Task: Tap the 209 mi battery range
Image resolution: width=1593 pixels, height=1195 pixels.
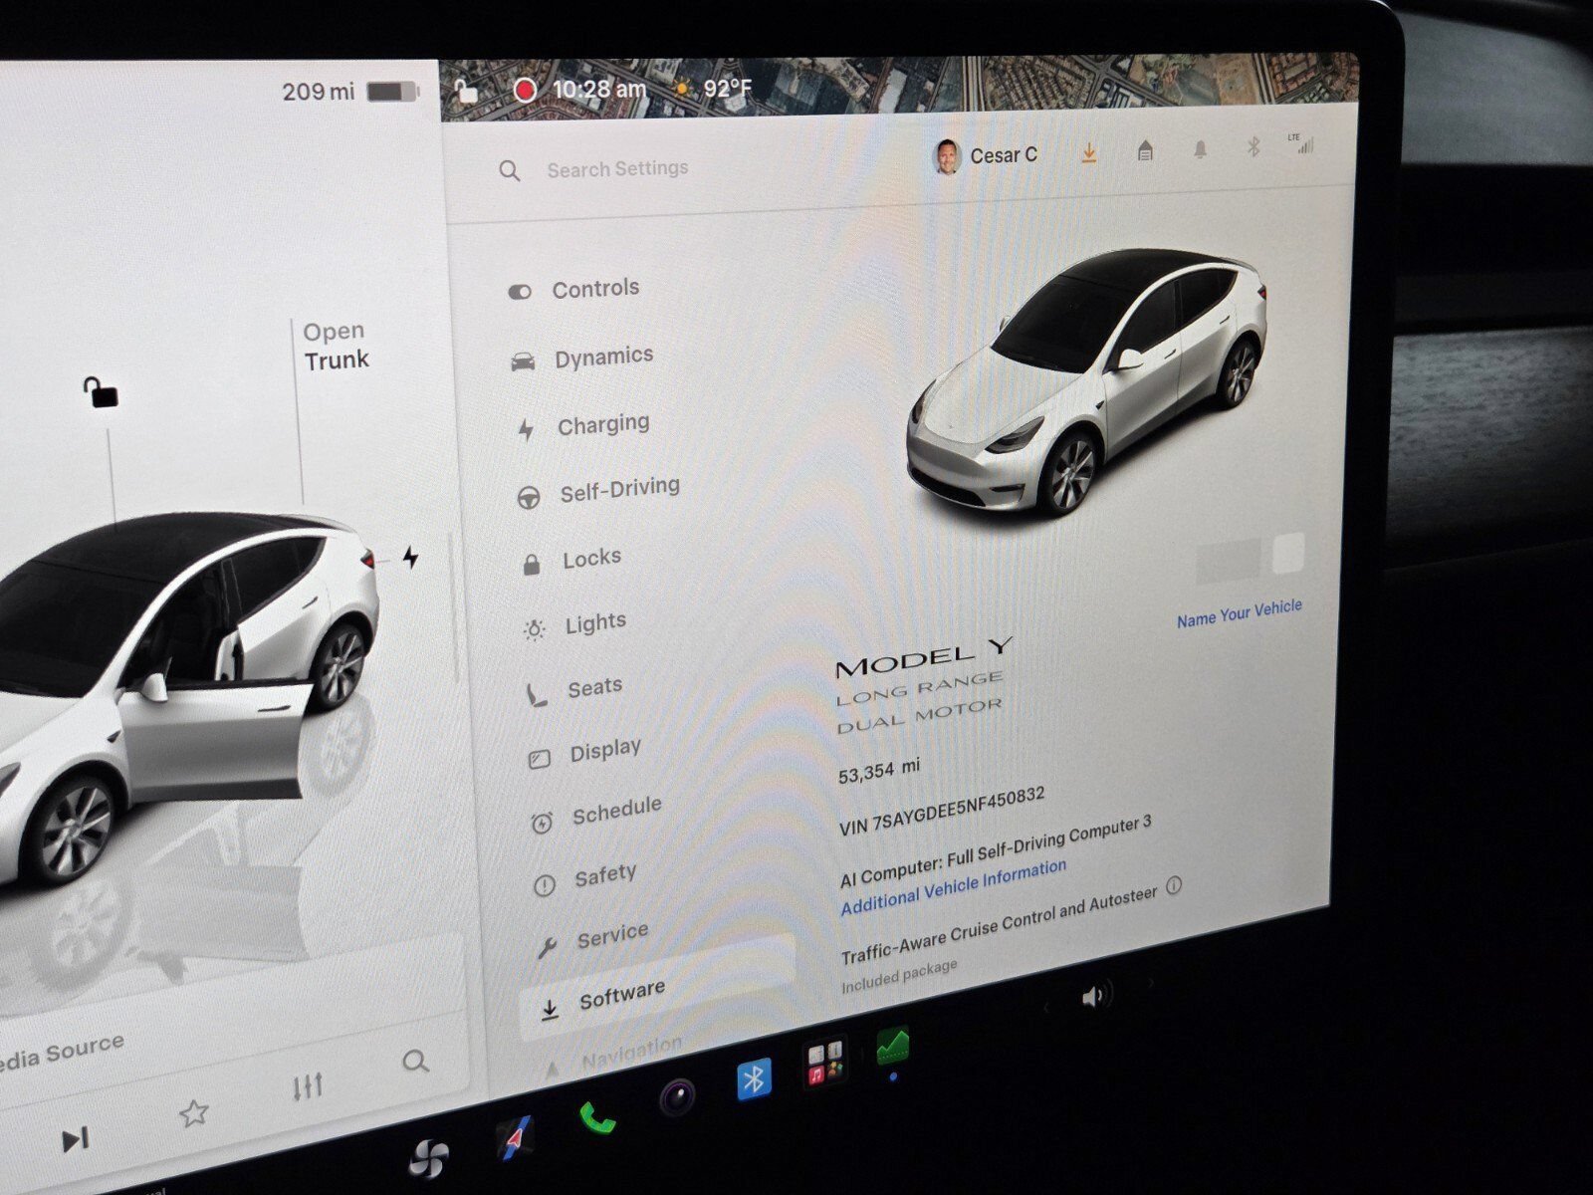Action: click(x=318, y=92)
